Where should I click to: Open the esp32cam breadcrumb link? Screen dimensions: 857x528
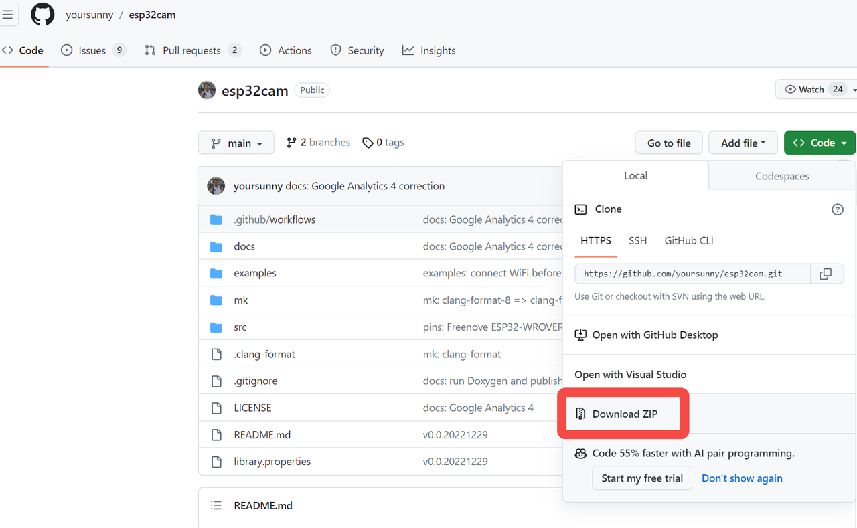(x=153, y=15)
